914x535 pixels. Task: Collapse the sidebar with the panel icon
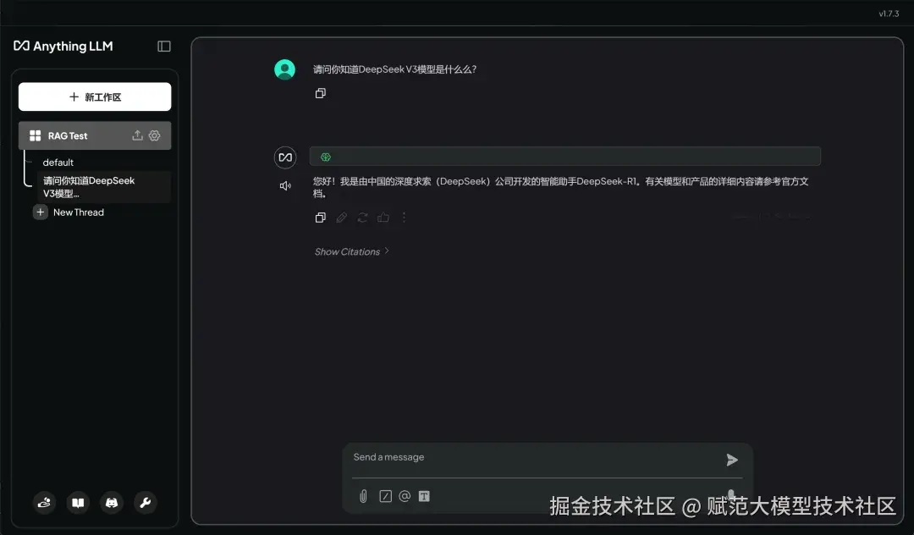coord(162,47)
